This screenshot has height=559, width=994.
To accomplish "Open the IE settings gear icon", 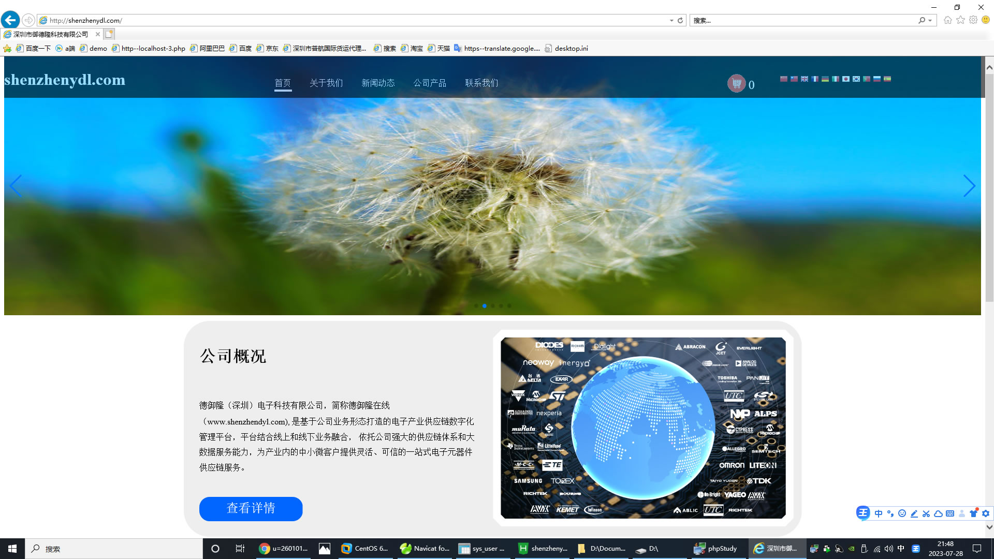I will (973, 20).
